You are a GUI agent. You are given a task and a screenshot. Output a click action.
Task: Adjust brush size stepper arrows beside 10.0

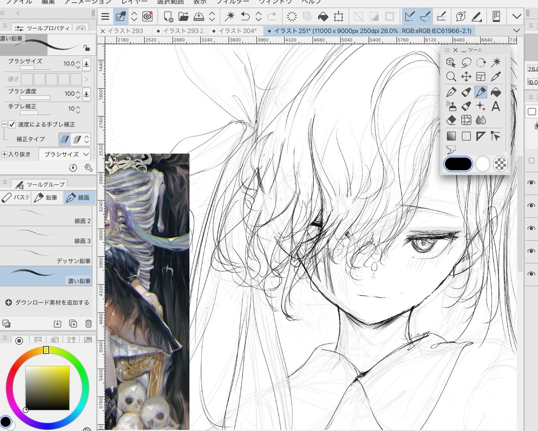point(78,64)
